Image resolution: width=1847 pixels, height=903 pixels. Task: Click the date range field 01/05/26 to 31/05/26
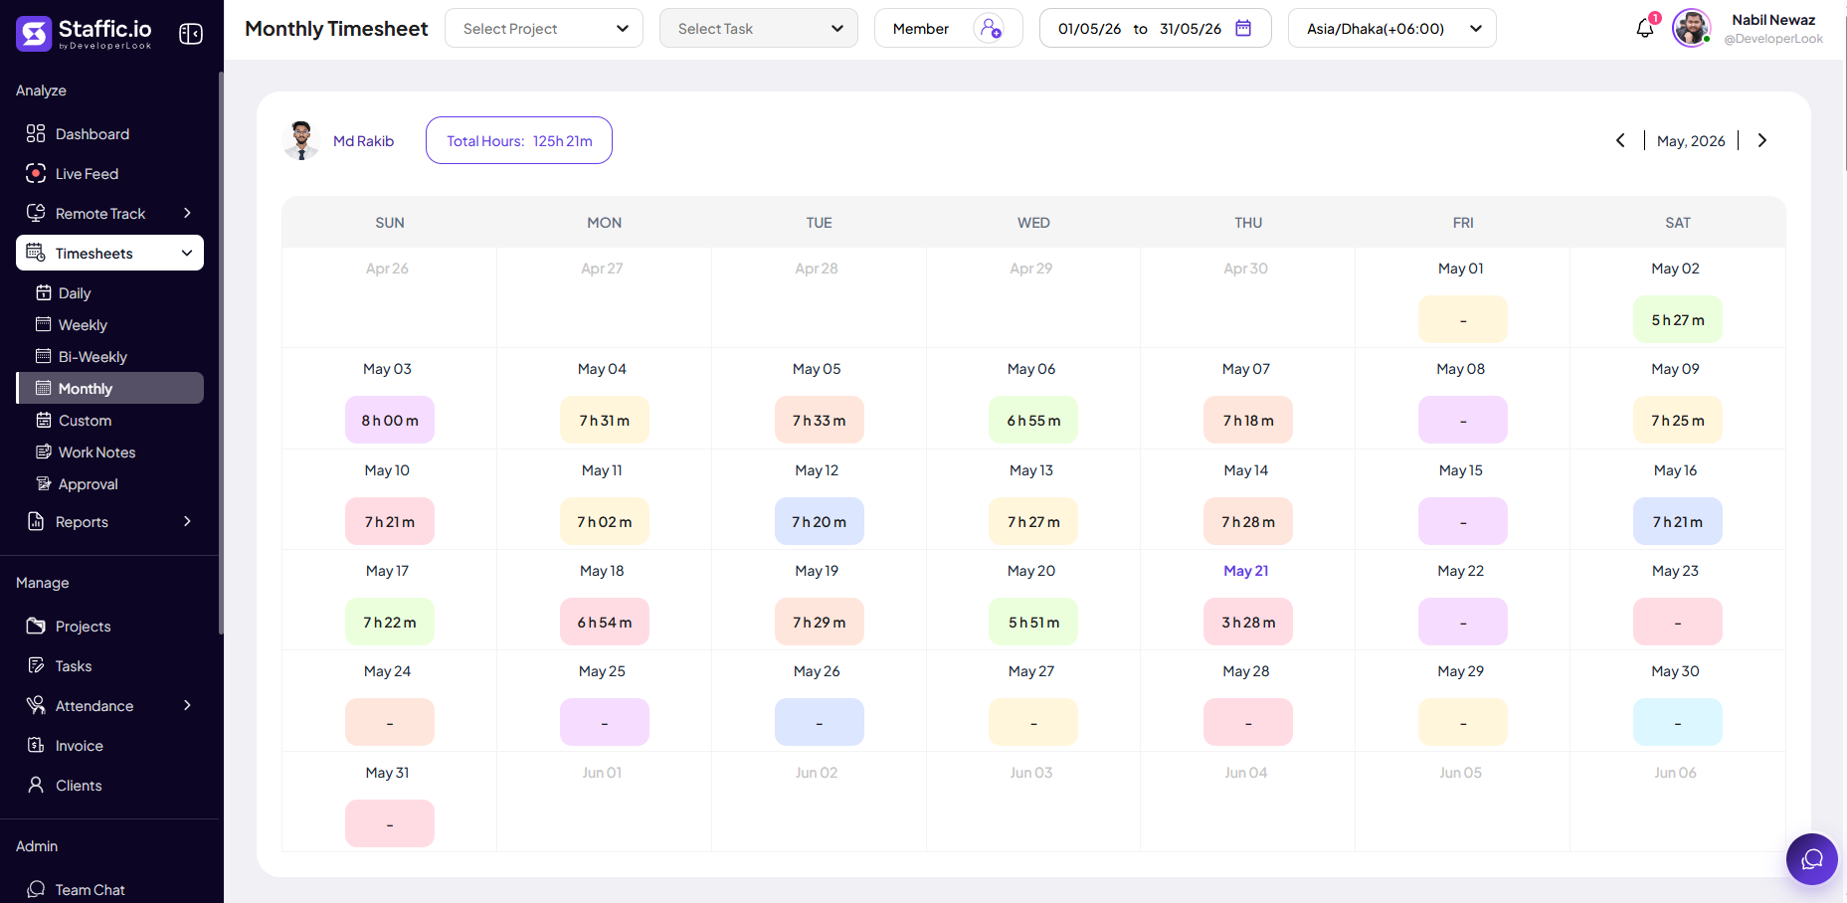coord(1156,28)
